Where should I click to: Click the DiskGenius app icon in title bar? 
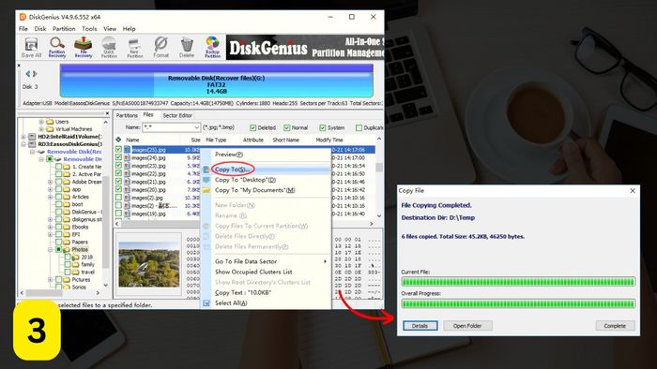point(23,17)
